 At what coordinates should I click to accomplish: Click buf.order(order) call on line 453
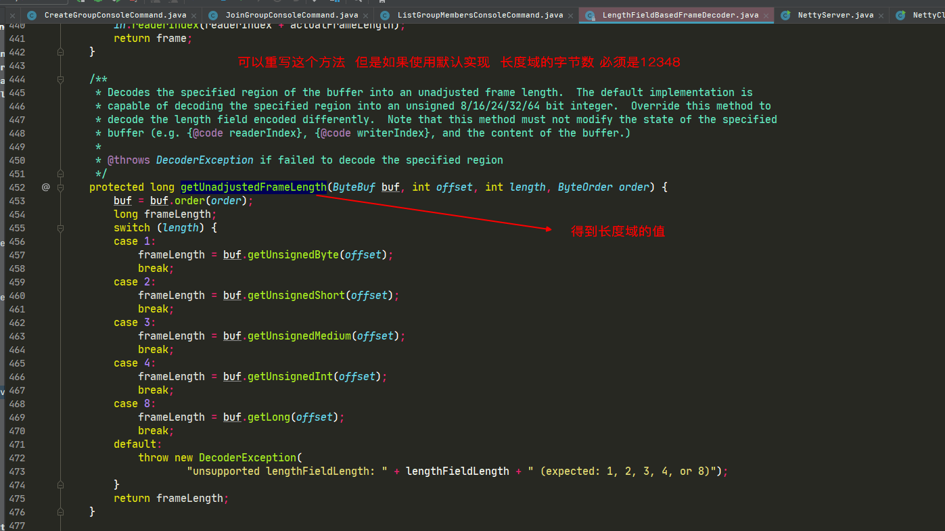[x=199, y=201]
